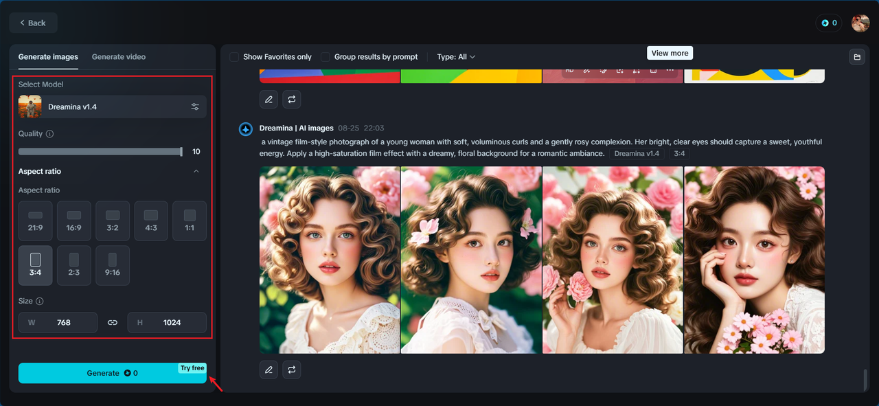This screenshot has width=879, height=406.
Task: Click the results vertical scrollbar thumb
Action: (x=865, y=379)
